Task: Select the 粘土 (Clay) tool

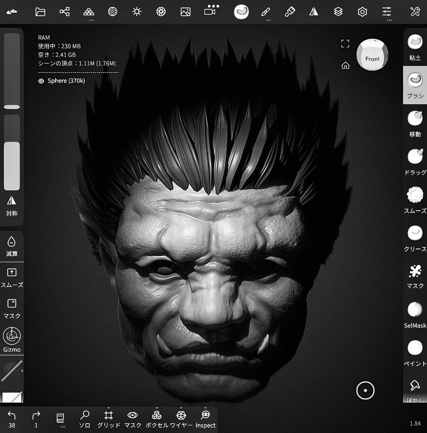Action: (x=415, y=47)
